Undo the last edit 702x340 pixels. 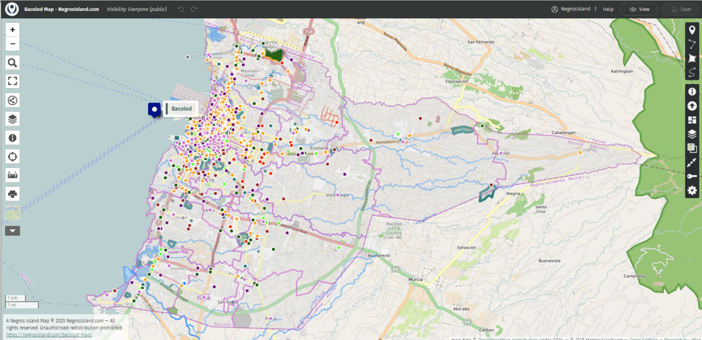coord(181,9)
